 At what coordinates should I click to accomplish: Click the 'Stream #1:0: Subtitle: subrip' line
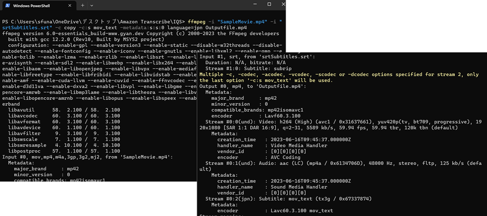point(248,69)
